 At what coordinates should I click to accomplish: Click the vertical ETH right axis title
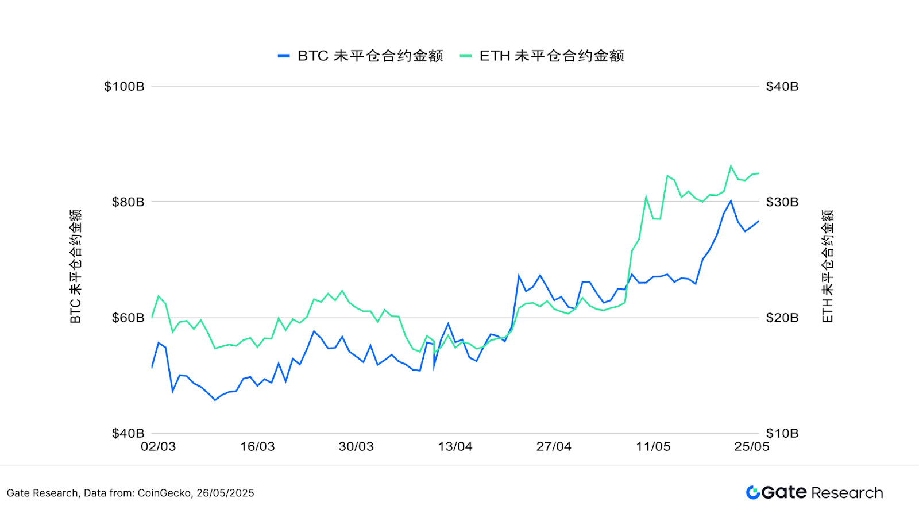827,266
